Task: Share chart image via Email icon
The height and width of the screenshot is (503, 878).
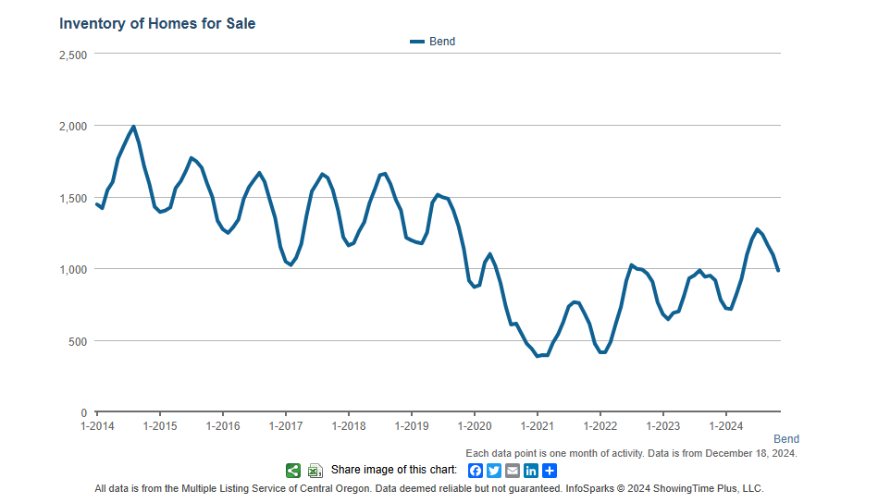Action: pos(513,471)
